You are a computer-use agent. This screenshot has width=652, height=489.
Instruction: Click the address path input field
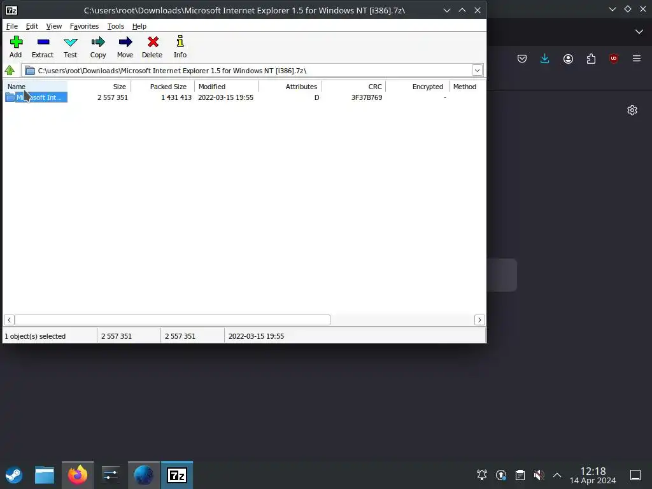click(x=247, y=70)
